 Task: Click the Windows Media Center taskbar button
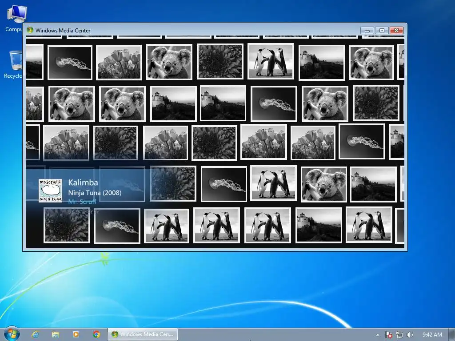tap(143, 334)
